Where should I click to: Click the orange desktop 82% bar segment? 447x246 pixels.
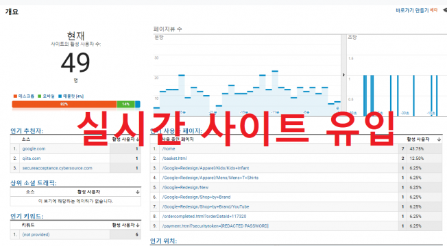64,105
